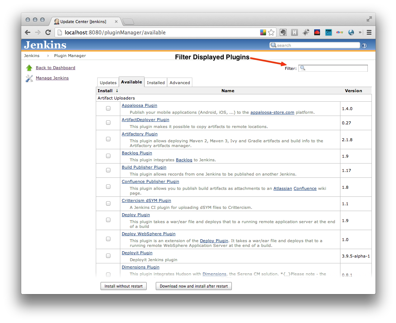
Task: Open the Backlog Plugin link
Action: (137, 153)
